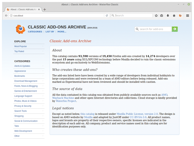Click chevron arrow next to Appearance
194x146 pixels.
(43, 71)
